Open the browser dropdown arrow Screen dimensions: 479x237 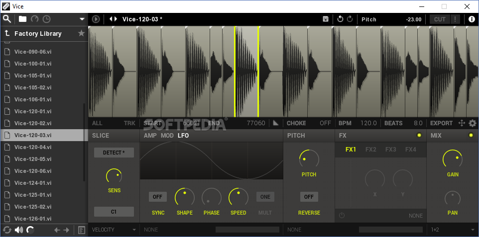coord(82,19)
